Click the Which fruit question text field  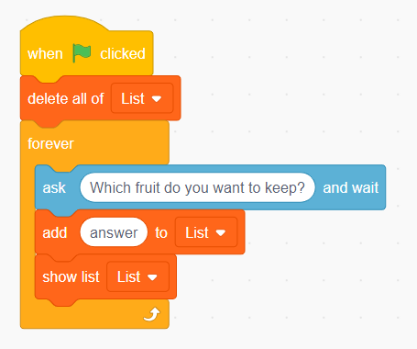point(197,187)
